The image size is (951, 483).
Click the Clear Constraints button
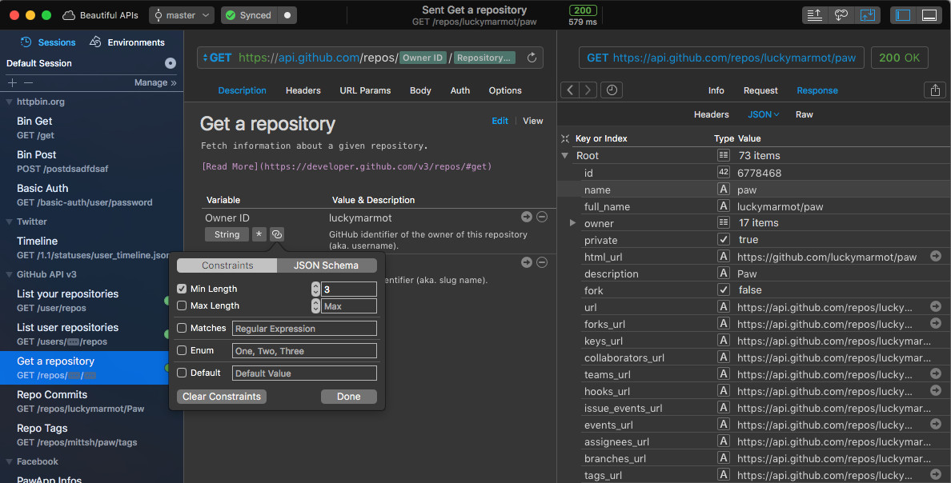click(x=222, y=397)
